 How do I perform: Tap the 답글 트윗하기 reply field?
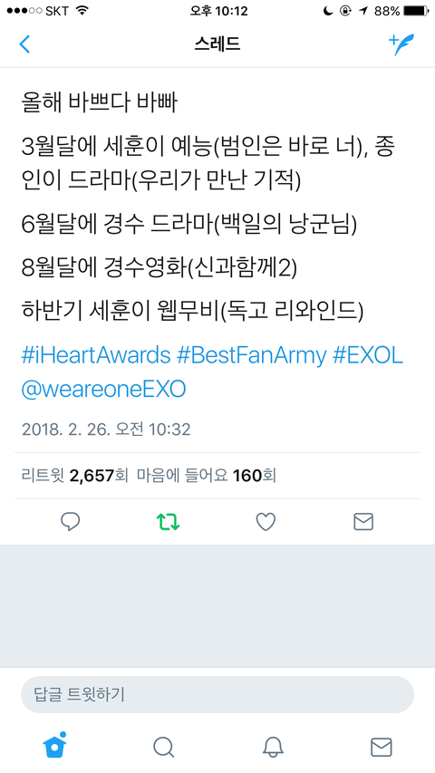(x=217, y=695)
